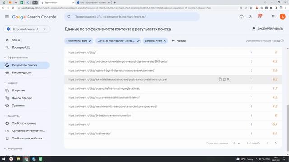Screen dimensions: 289x162
Task: Close the active Search Console tab
Action: pos(73,3)
